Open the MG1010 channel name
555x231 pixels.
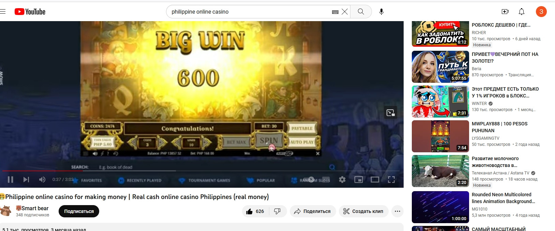click(480, 209)
